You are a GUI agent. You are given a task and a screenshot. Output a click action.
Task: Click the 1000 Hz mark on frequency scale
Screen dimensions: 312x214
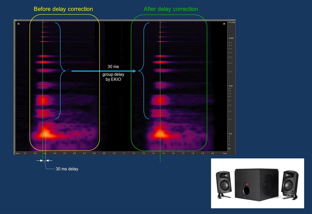230,86
